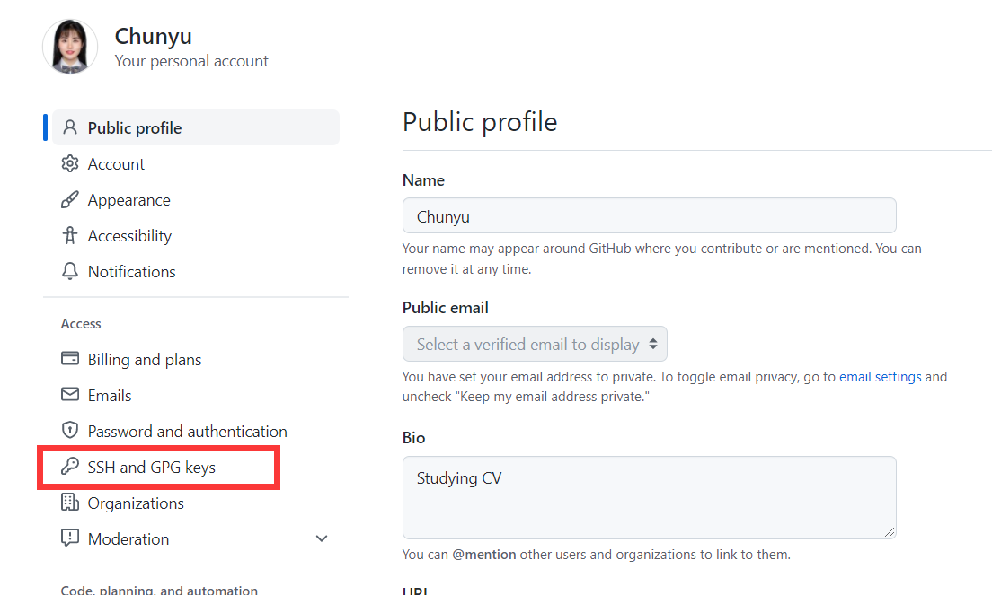
Task: Click the credit card icon for Billing
Action: click(69, 359)
